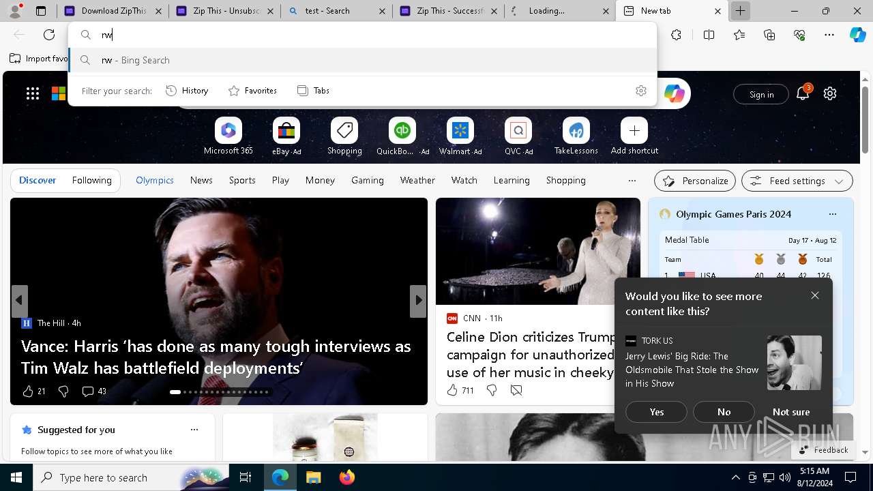Go to previous carousel story
The image size is (873, 491).
tap(19, 300)
